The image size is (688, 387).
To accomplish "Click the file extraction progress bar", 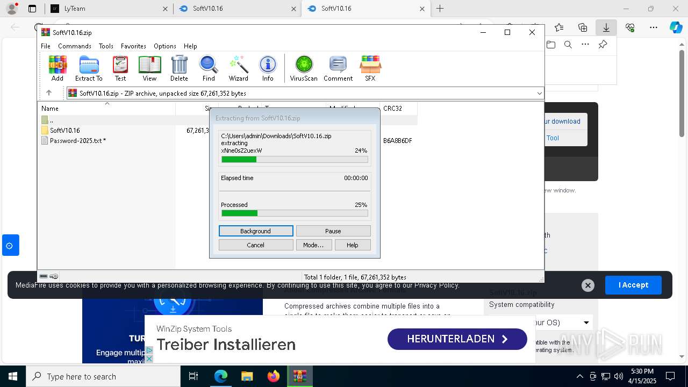I will point(295,159).
